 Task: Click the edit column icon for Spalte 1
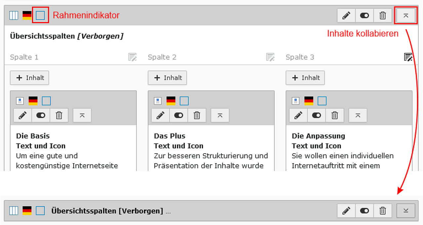pyautogui.click(x=133, y=57)
